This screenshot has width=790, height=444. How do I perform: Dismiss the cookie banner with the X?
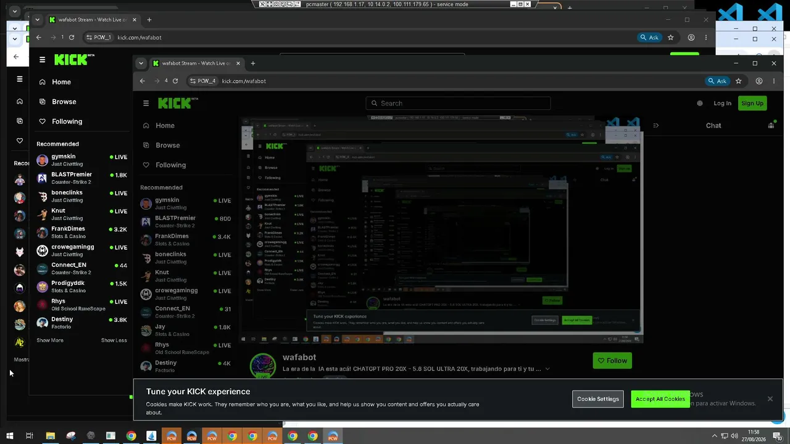click(x=770, y=399)
